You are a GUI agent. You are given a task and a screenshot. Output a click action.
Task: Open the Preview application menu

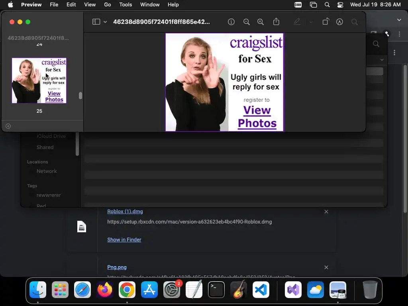[31, 4]
